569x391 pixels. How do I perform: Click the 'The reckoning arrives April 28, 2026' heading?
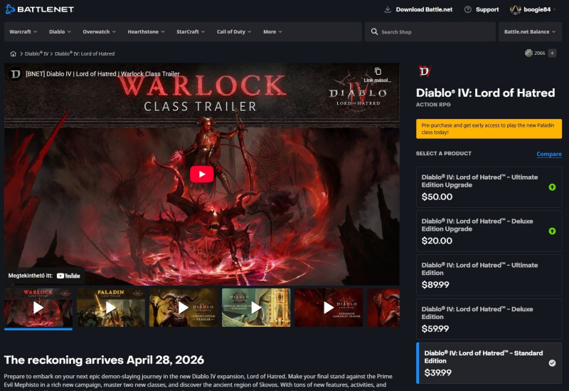(104, 360)
